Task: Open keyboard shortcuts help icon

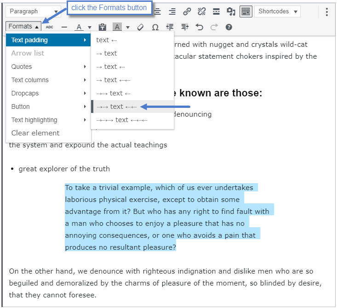Action: click(228, 27)
